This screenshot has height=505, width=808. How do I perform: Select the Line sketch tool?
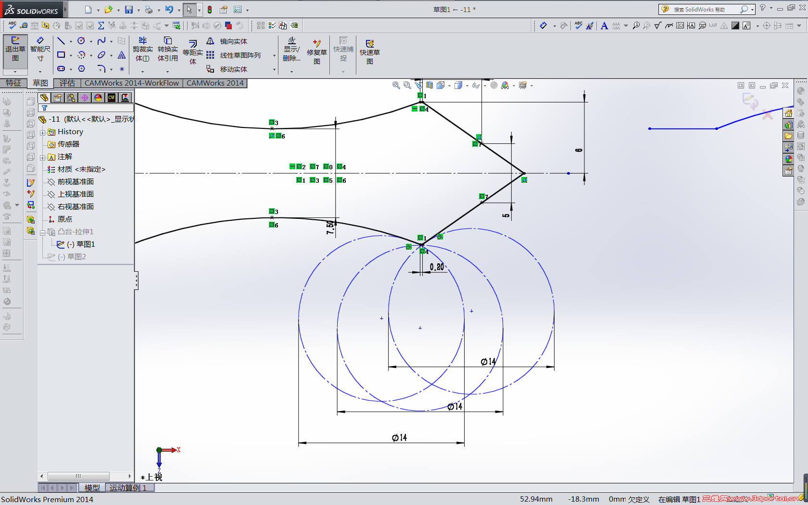point(61,41)
